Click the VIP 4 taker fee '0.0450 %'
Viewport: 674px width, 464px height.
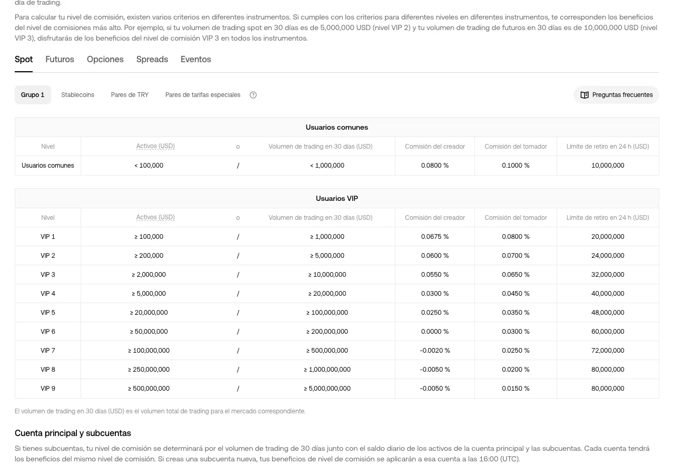pyautogui.click(x=516, y=294)
